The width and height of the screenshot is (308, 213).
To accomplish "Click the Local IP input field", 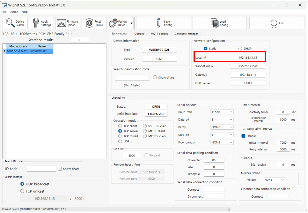I will pyautogui.click(x=248, y=58).
